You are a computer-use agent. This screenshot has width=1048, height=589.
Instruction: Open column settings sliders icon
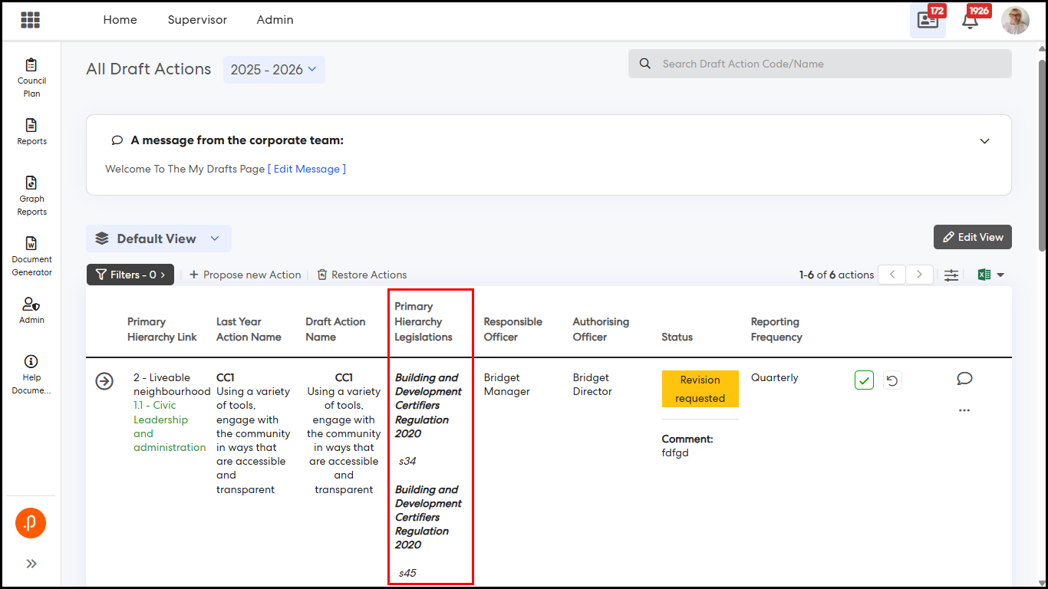pos(951,275)
